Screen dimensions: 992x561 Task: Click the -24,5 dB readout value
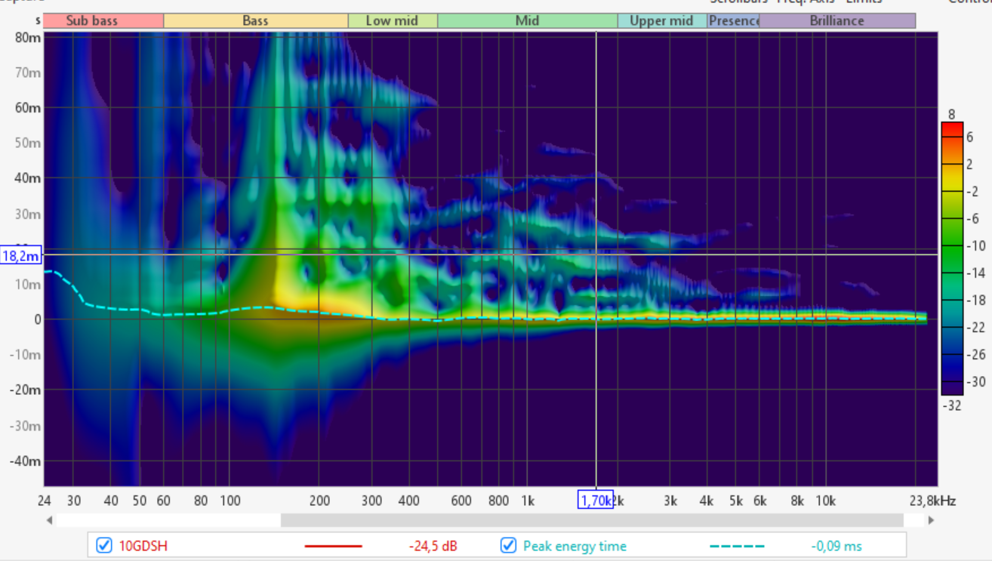(x=433, y=546)
